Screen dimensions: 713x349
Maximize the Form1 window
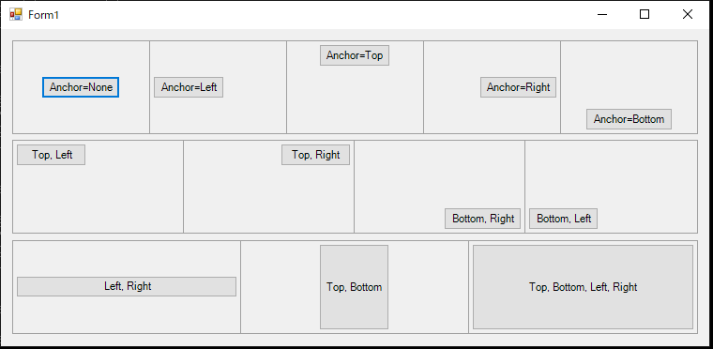tap(645, 15)
